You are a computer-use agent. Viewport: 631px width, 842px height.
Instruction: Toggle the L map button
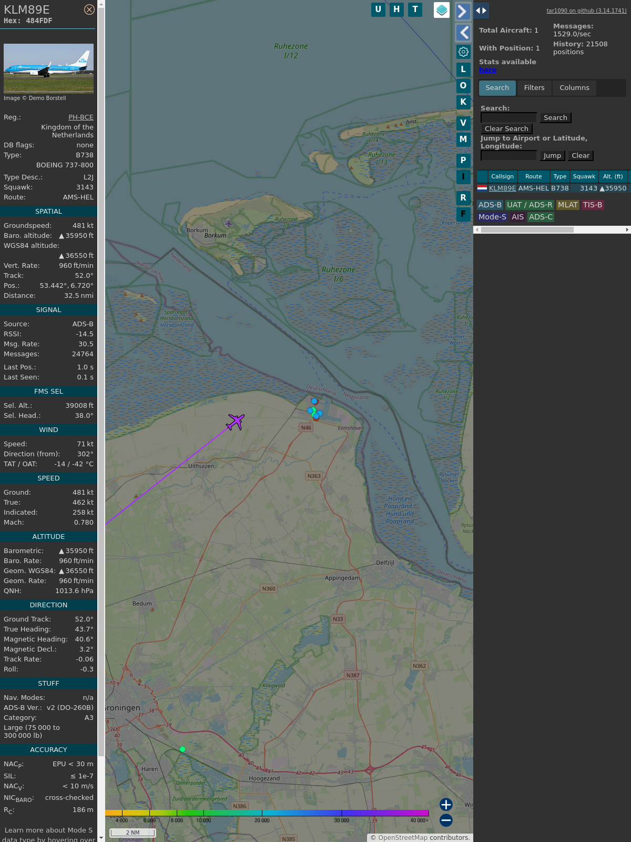point(463,69)
